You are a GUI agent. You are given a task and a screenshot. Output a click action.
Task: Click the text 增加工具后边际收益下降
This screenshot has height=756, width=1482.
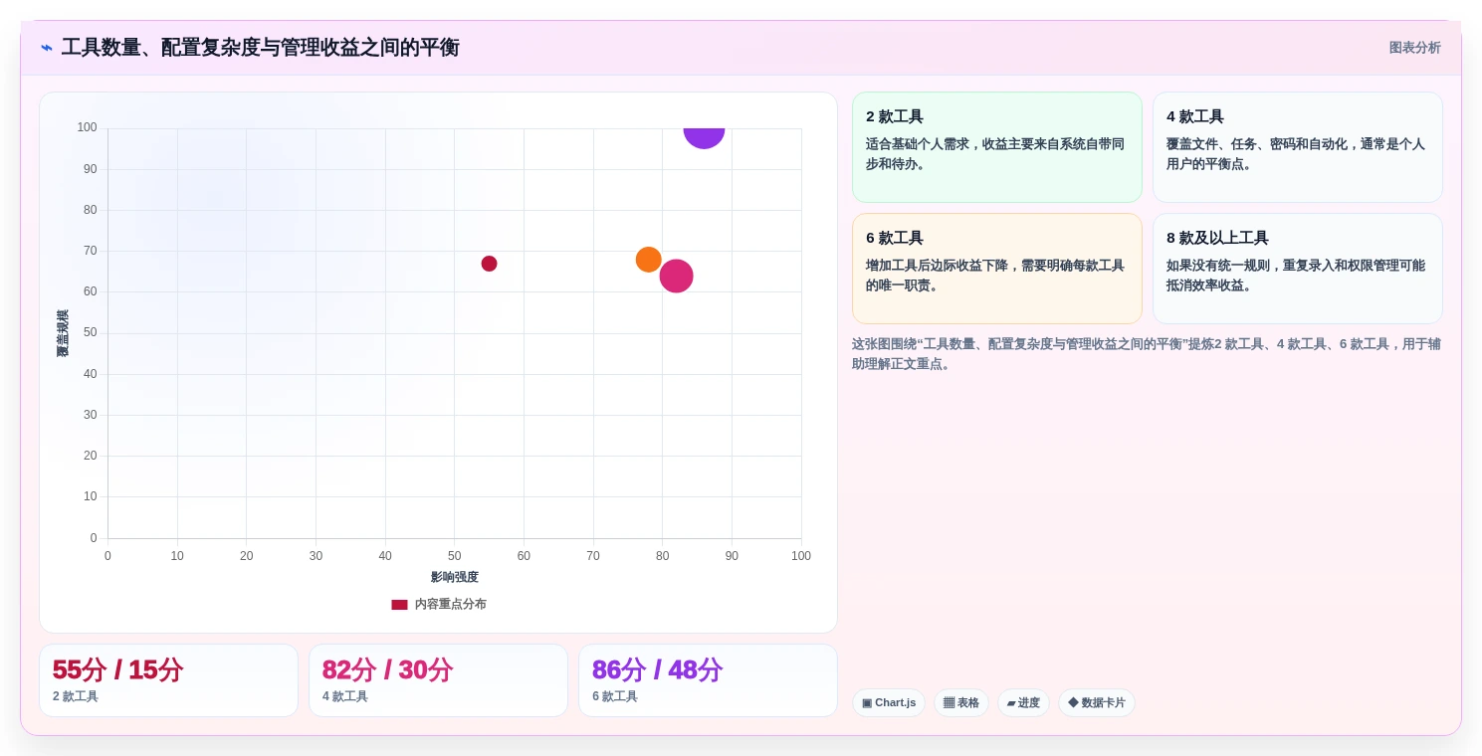[x=937, y=266]
